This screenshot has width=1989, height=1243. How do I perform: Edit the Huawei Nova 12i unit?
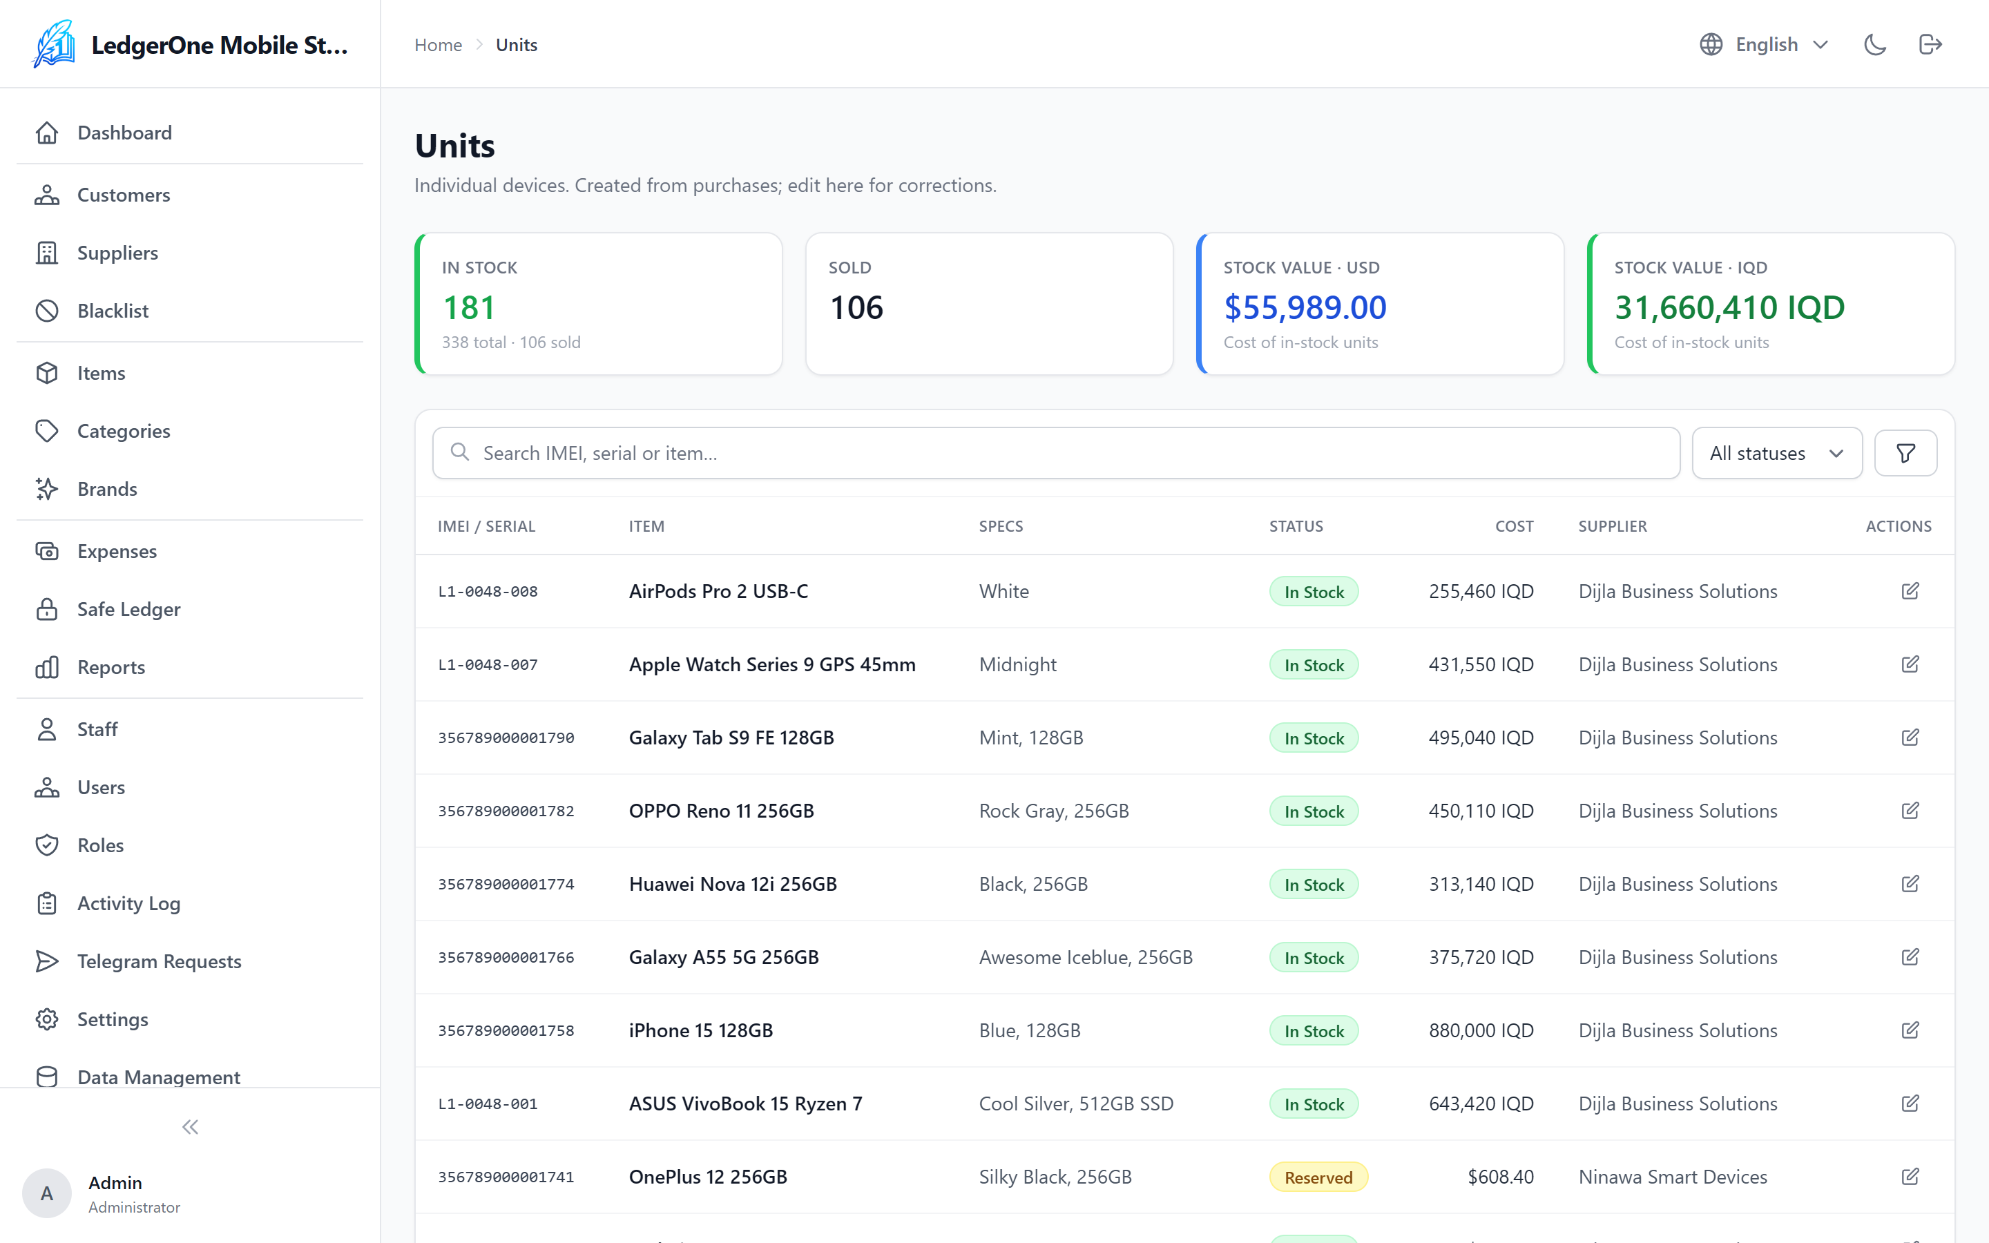click(x=1910, y=884)
